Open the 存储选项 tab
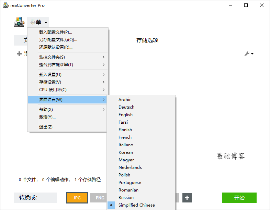 click(147, 40)
